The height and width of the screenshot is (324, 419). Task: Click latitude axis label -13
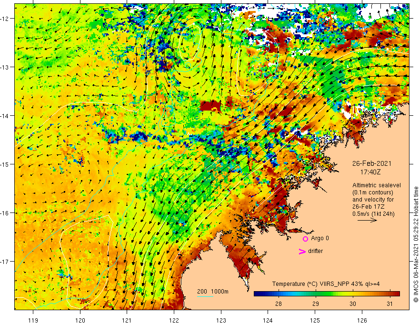tap(5, 67)
